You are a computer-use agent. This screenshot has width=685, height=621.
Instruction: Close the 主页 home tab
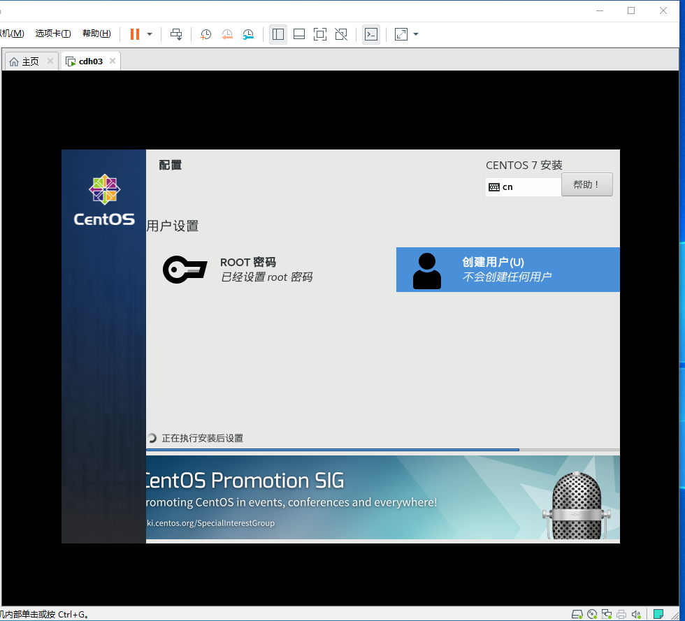[50, 61]
